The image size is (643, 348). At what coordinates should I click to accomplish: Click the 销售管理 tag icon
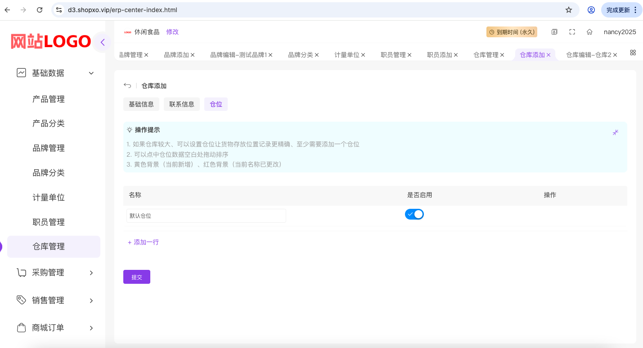click(x=21, y=300)
